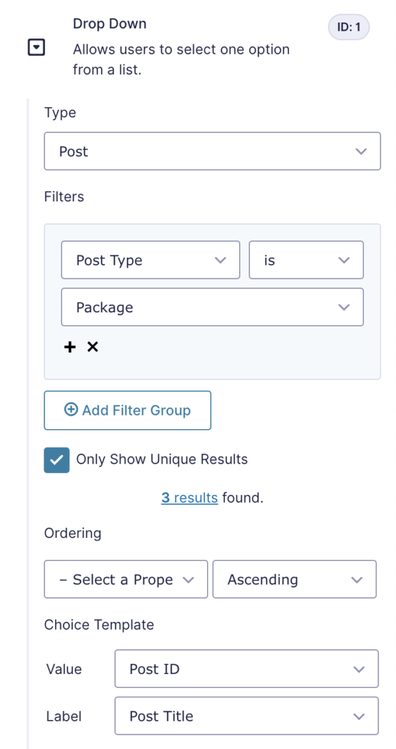Follow the 3 results link
This screenshot has height=749, width=396.
[189, 498]
